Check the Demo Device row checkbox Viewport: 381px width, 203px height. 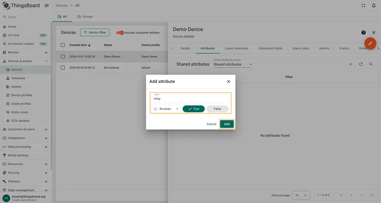[63, 56]
